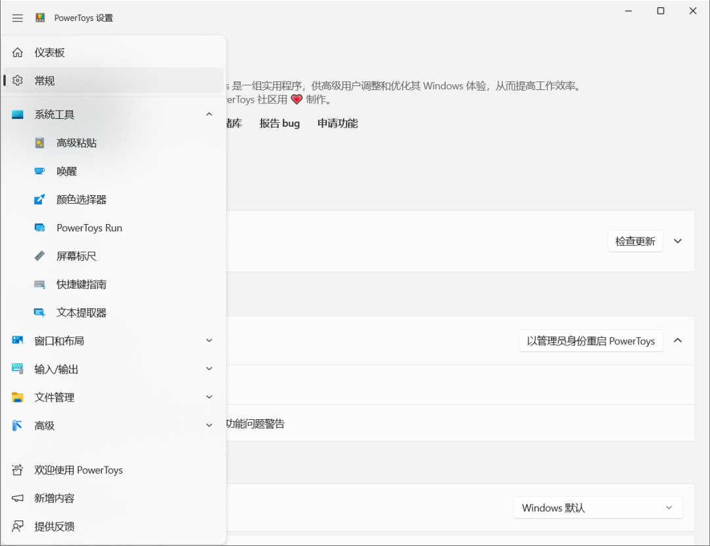Click the File Management folder icon
Screen dimensions: 710x546
(x=17, y=398)
